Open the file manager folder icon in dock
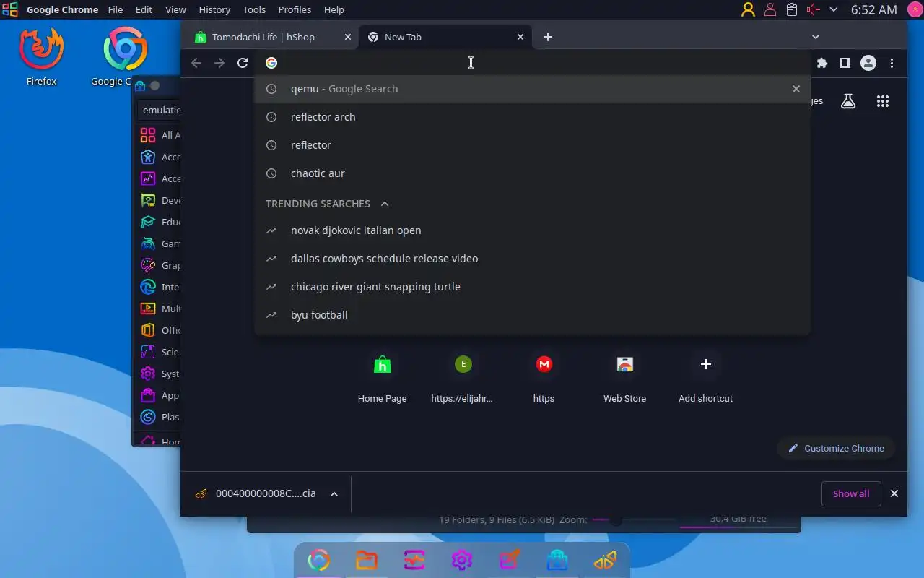 [367, 560]
